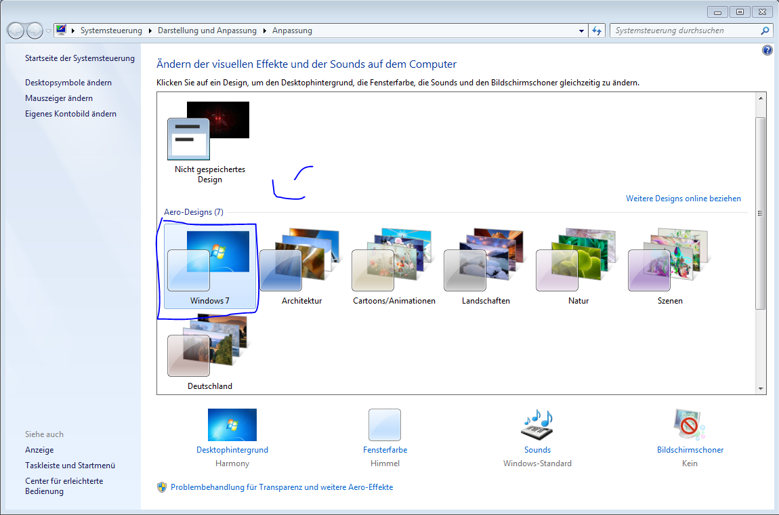This screenshot has height=515, width=779.
Task: Apply the Szenen theme
Action: tap(670, 266)
